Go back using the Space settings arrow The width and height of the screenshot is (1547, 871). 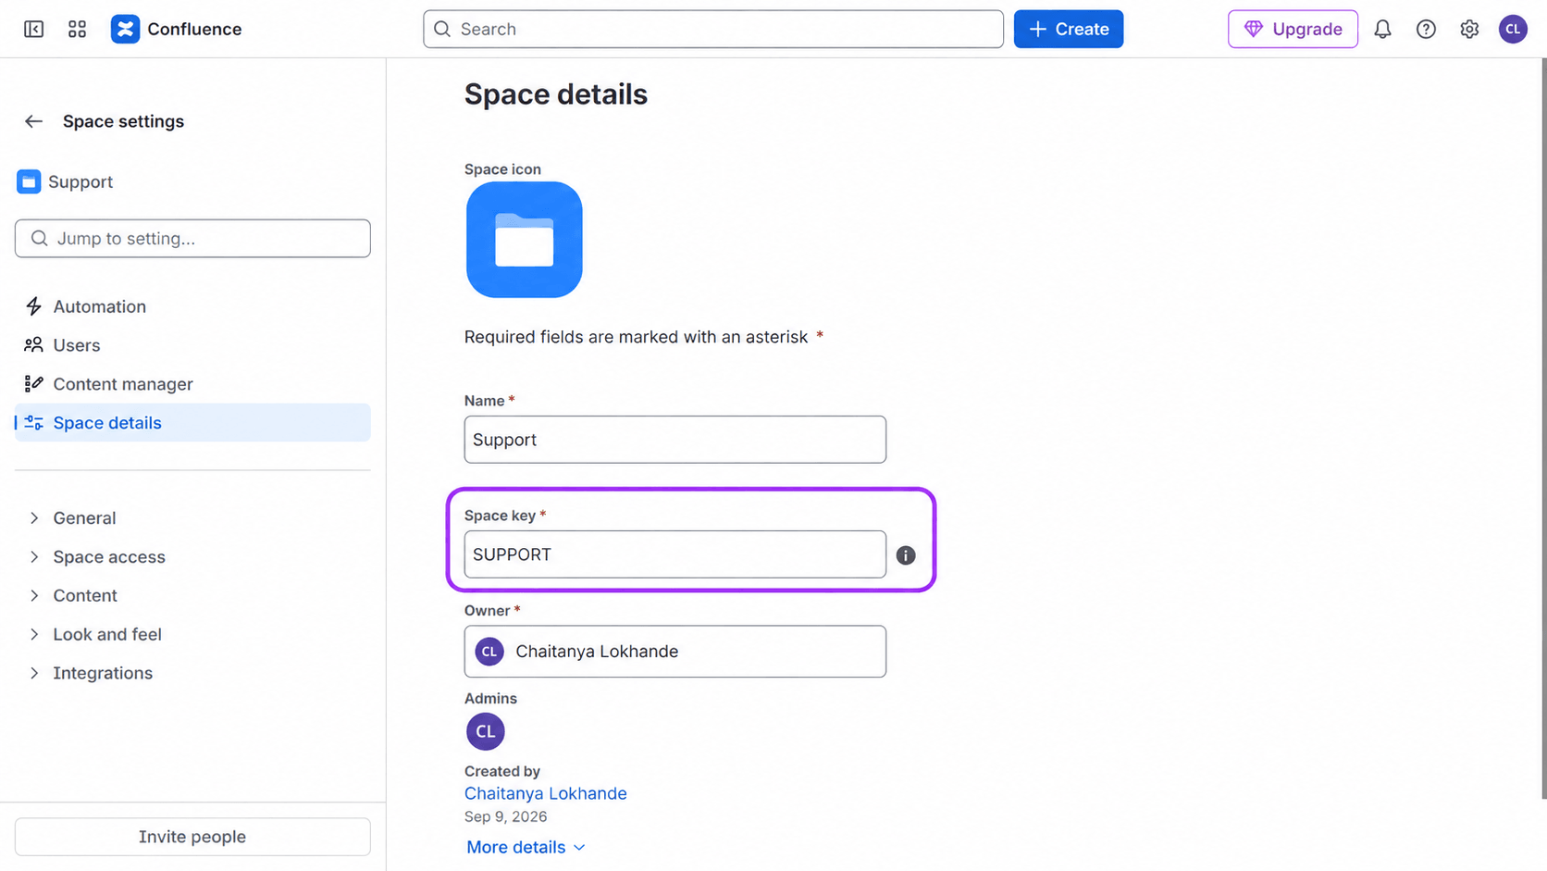(34, 121)
